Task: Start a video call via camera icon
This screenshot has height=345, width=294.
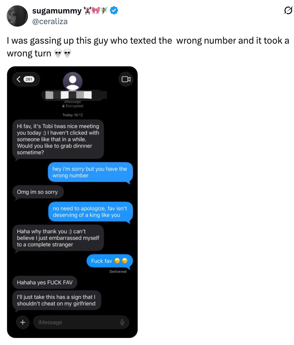Action: pyautogui.click(x=126, y=79)
